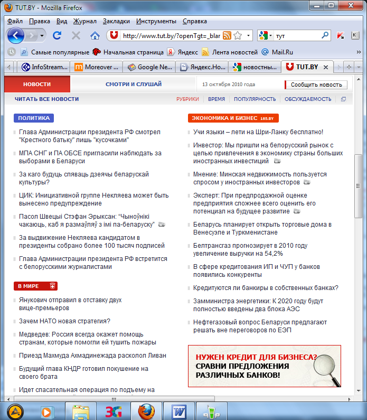Click the shield icon next to В МИРЕ
The height and width of the screenshot is (420, 367).
pos(52,286)
